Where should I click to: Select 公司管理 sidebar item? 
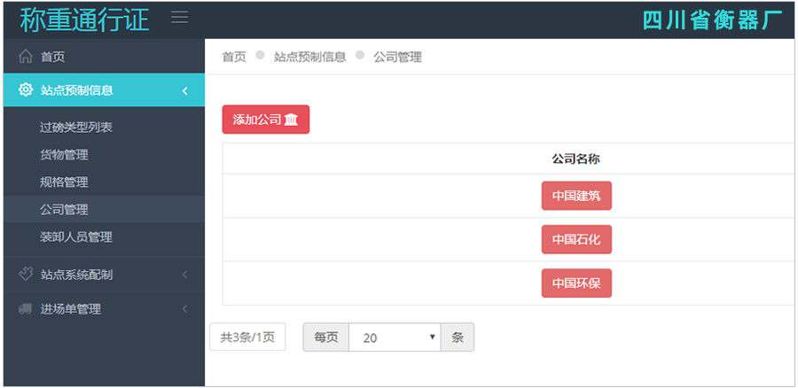(x=64, y=210)
